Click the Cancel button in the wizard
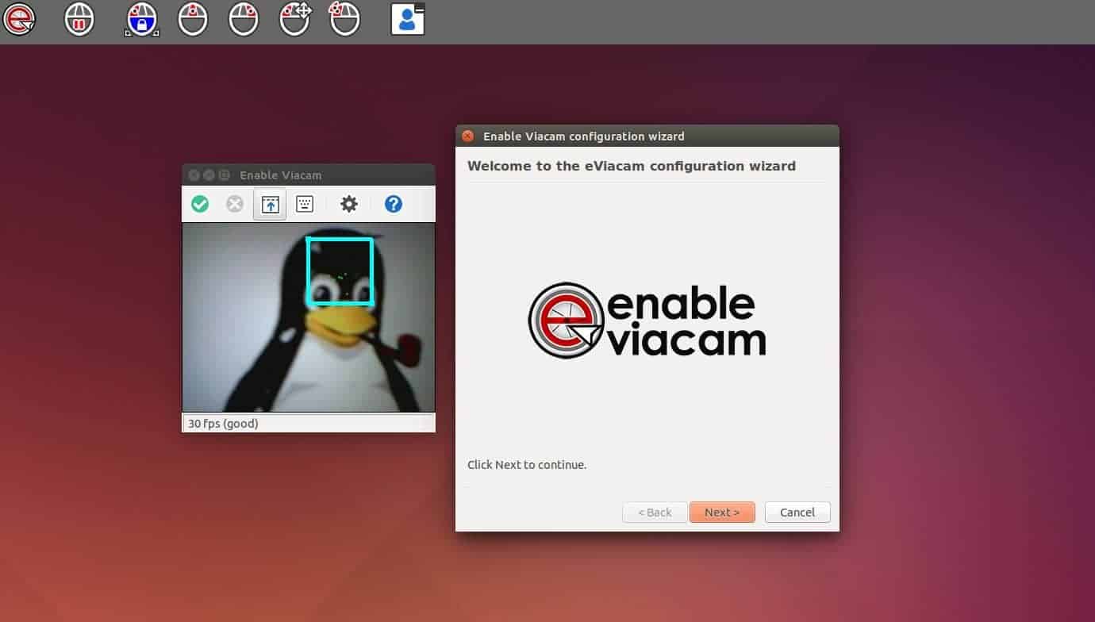The image size is (1095, 622). pyautogui.click(x=797, y=512)
